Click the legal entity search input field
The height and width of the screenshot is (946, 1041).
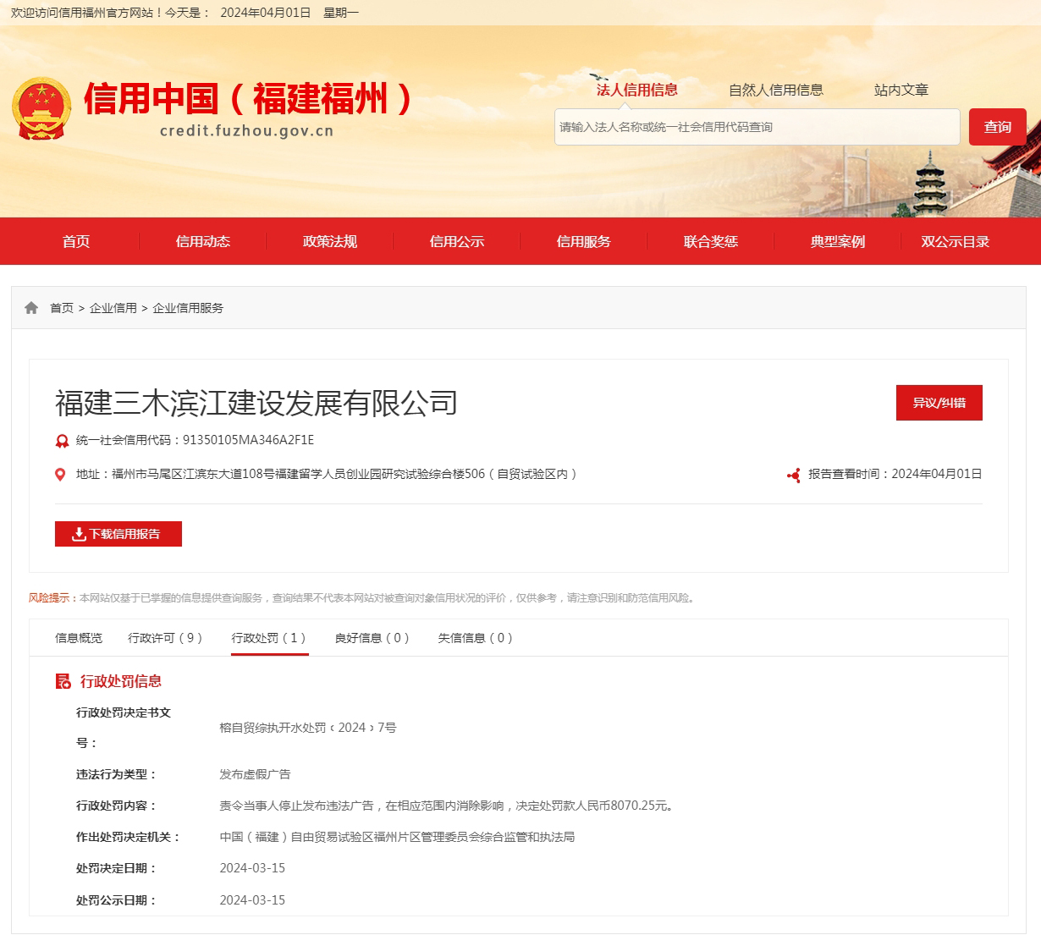click(x=757, y=127)
